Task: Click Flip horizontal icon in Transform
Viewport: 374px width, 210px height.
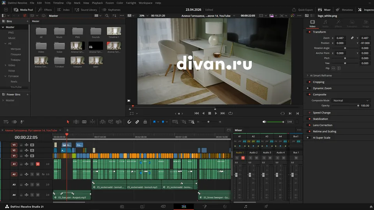Action: point(333,68)
